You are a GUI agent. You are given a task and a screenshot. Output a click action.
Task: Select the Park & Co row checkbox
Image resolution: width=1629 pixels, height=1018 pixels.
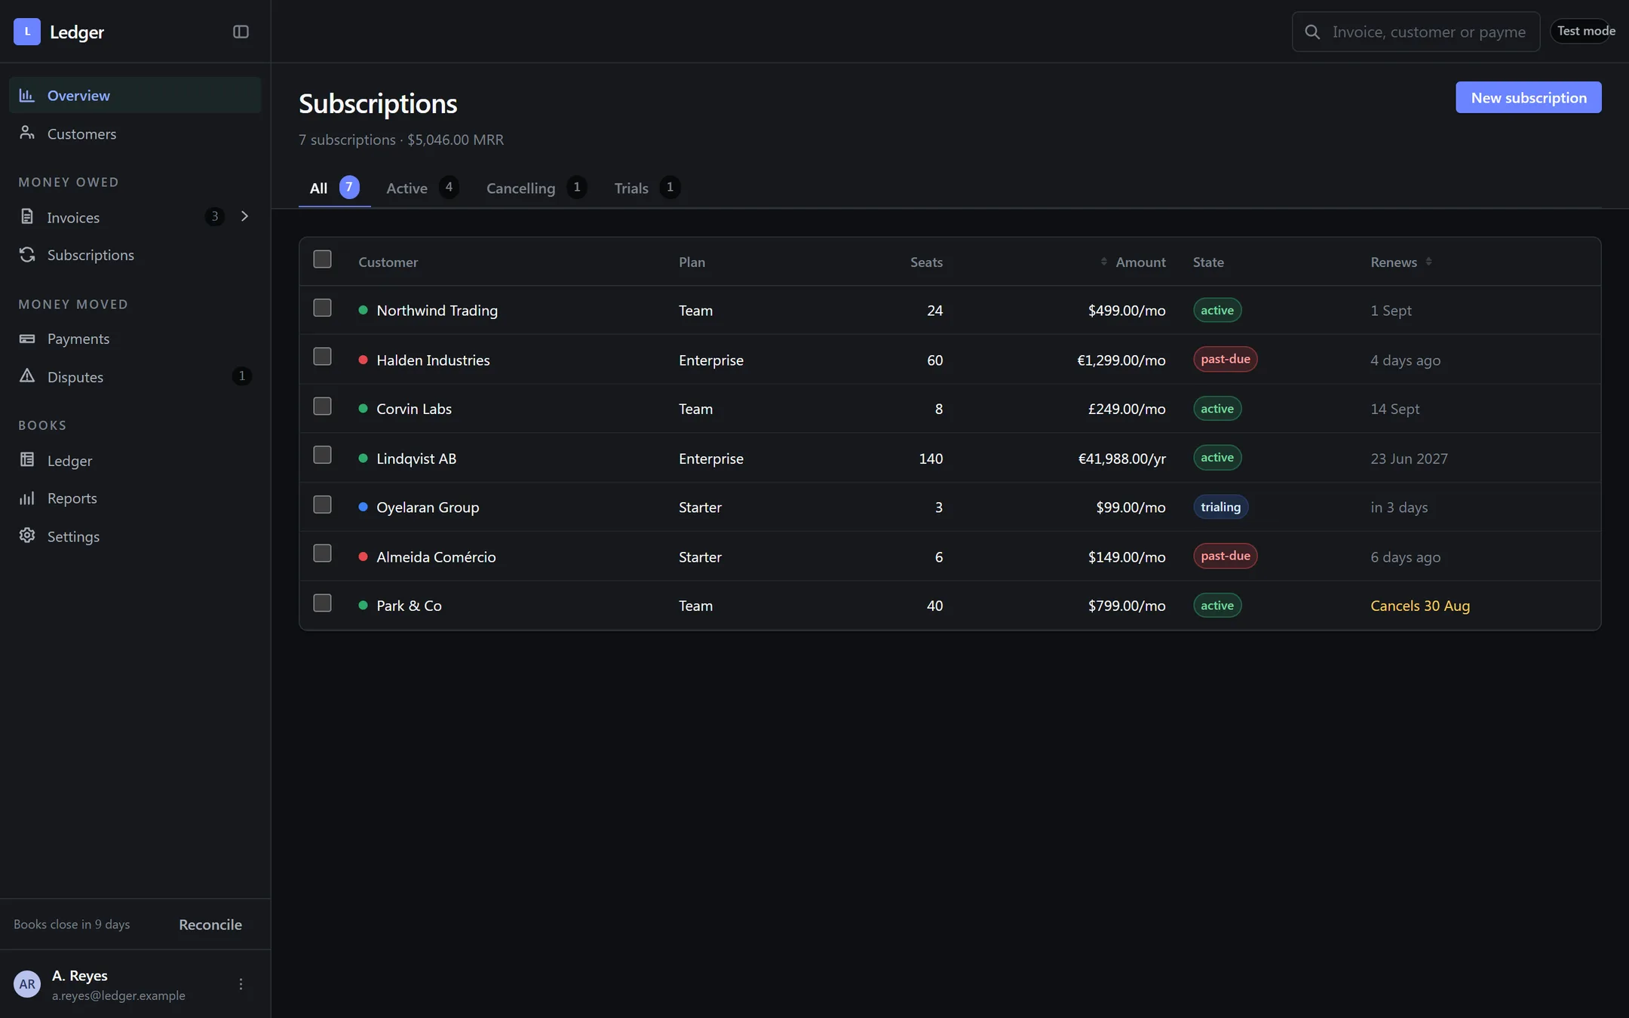pyautogui.click(x=322, y=603)
